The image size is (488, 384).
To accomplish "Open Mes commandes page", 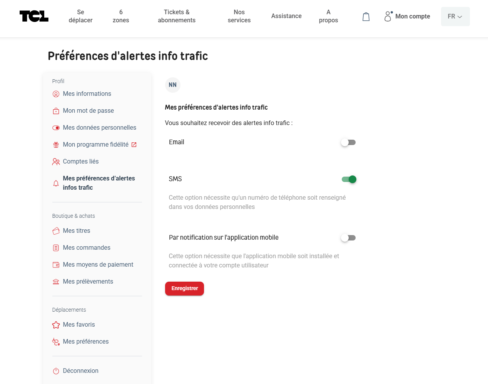I will (87, 248).
